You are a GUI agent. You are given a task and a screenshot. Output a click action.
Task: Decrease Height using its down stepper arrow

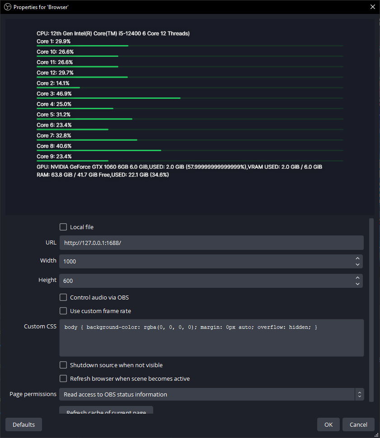(x=357, y=283)
